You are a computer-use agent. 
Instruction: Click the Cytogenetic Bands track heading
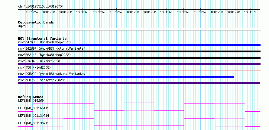click(x=36, y=22)
